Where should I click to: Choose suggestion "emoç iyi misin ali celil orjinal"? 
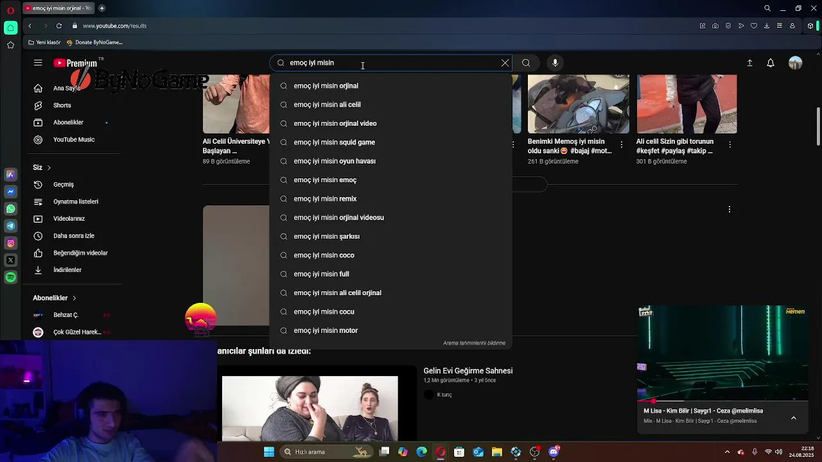390,293
